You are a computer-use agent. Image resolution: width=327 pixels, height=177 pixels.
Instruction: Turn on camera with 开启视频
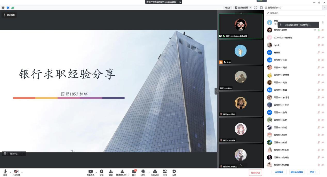16,172
